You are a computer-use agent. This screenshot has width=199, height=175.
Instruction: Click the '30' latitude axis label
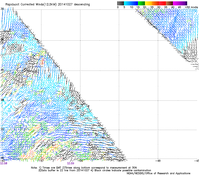(2, 9)
